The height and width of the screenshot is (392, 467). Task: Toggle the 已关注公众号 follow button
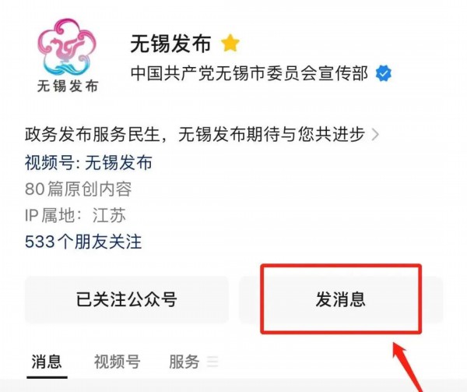[127, 299]
